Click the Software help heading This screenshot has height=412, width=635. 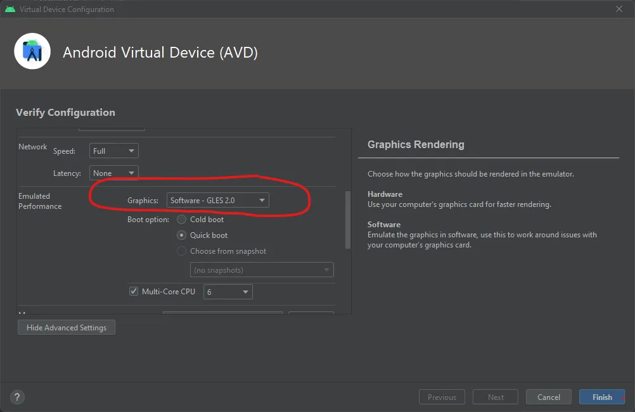[x=384, y=225]
